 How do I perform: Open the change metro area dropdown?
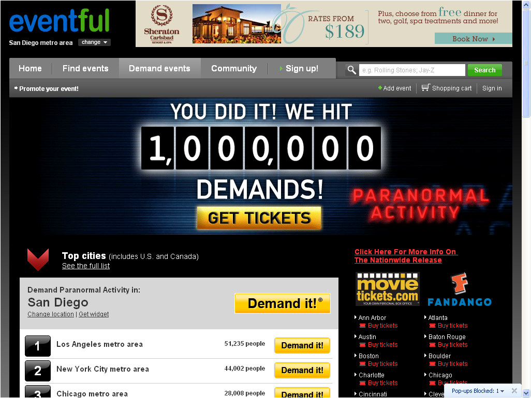click(x=95, y=42)
